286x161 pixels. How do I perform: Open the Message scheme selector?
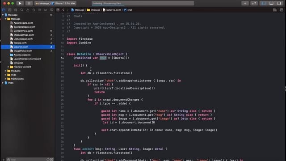coord(42,3)
